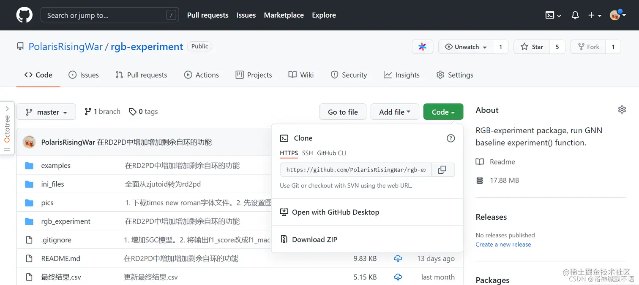View the 0 tags link

(143, 112)
